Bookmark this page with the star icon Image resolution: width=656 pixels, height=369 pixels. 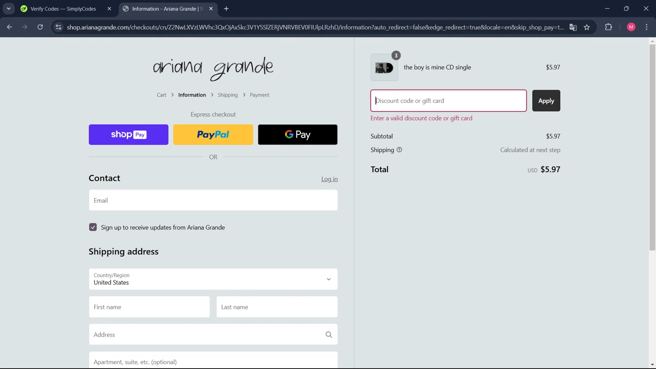coord(587,27)
